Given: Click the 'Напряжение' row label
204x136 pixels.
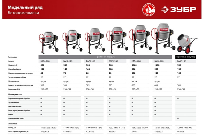Looking at the screenshot, I should (14, 89).
